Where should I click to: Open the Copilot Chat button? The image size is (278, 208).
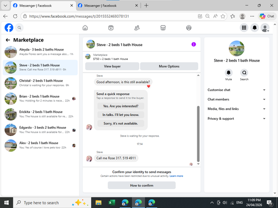pyautogui.click(x=267, y=16)
